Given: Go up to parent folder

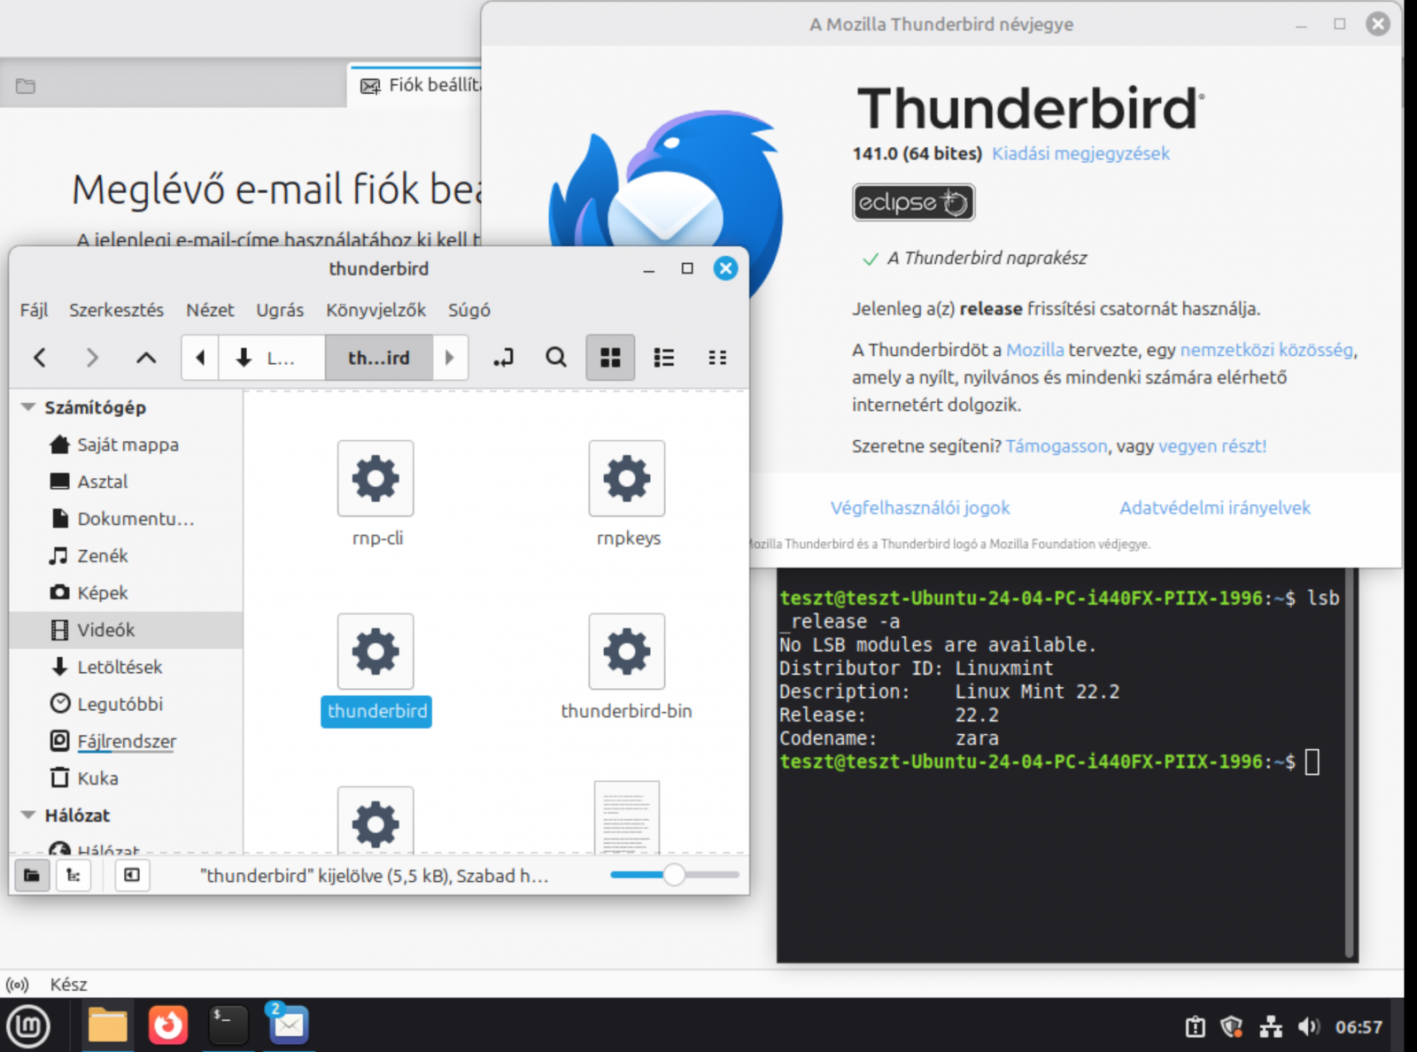Looking at the screenshot, I should coord(146,358).
